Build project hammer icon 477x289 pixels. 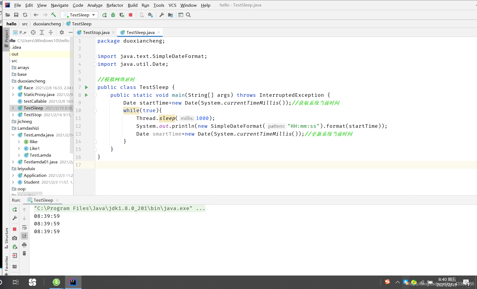coord(54,15)
